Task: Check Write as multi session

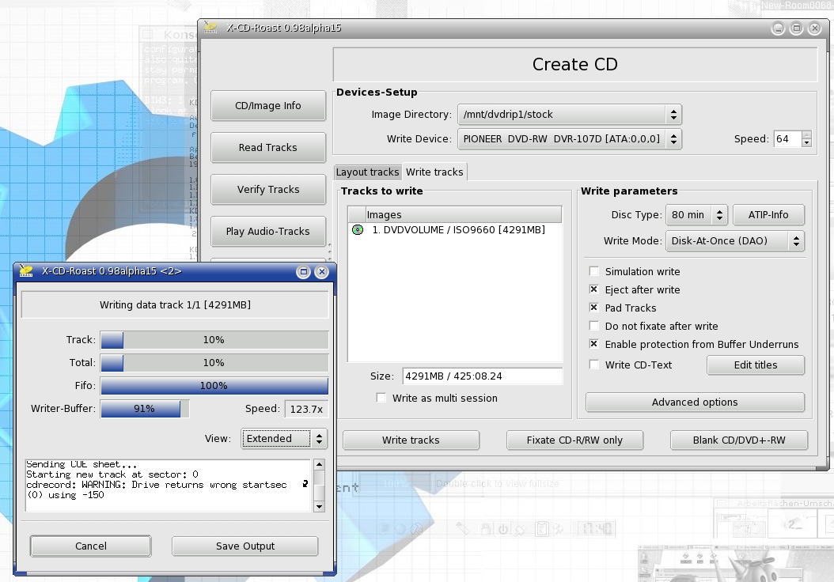Action: [x=381, y=398]
